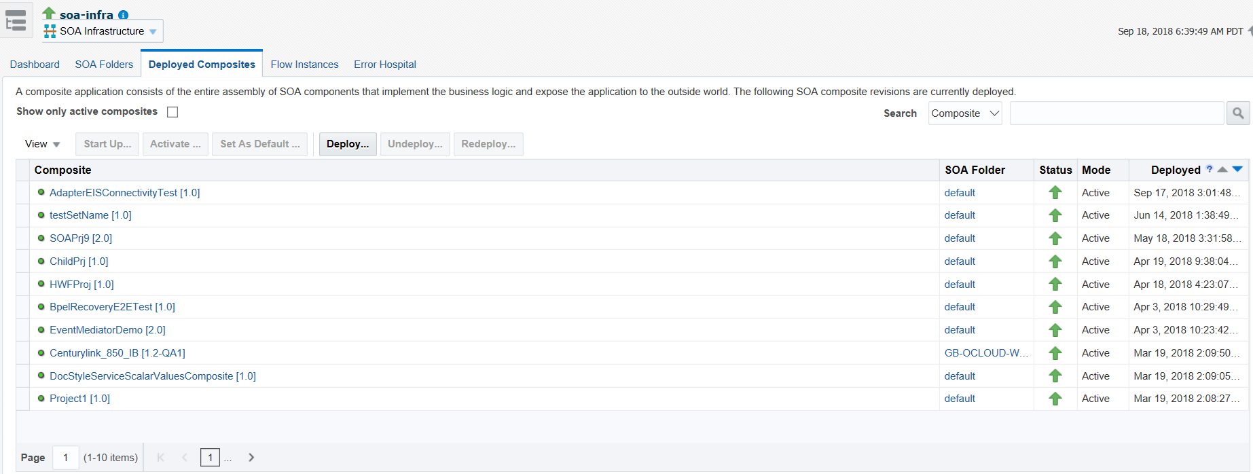
Task: Click the Deployed column help icon
Action: [1209, 169]
